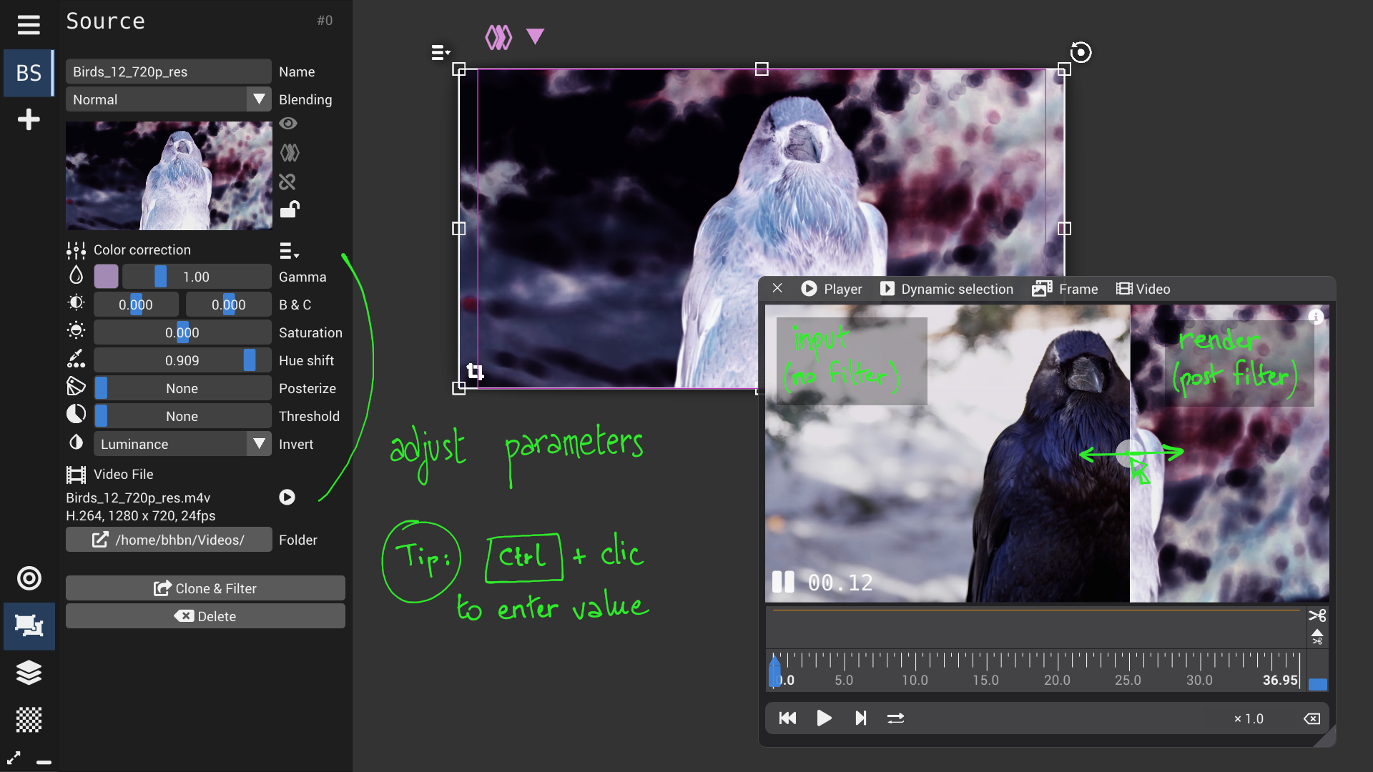Click the rotate handle icon at top-right
The image size is (1373, 772).
tap(1081, 52)
